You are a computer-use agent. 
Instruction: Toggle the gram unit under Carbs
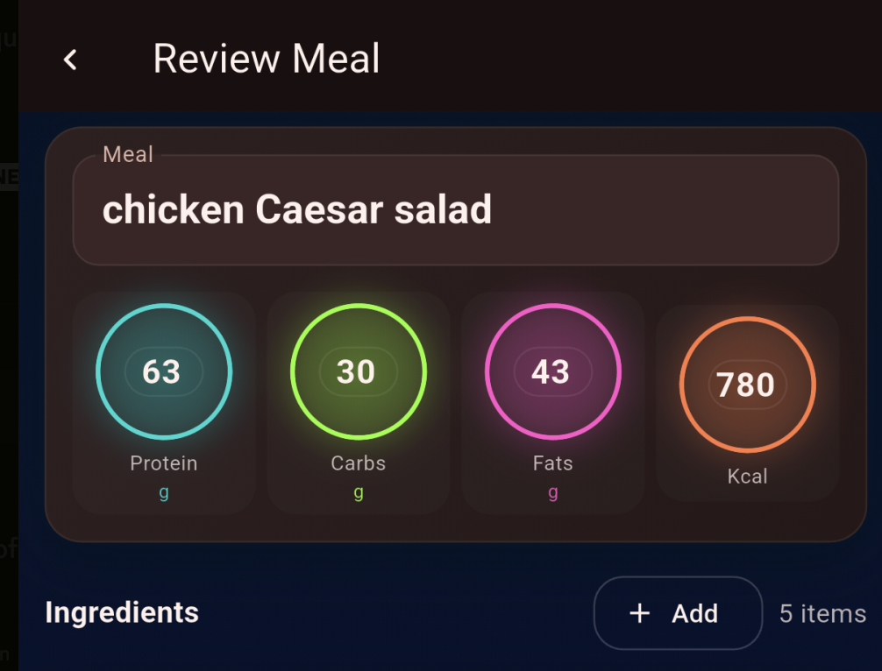pyautogui.click(x=359, y=492)
